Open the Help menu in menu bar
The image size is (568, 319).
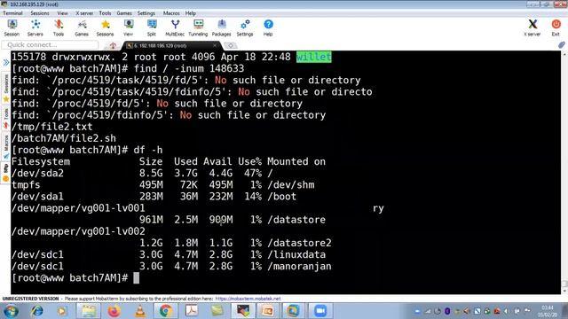click(191, 13)
